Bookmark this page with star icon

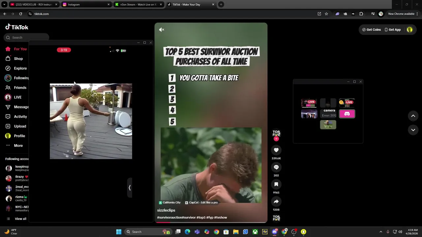[326, 14]
